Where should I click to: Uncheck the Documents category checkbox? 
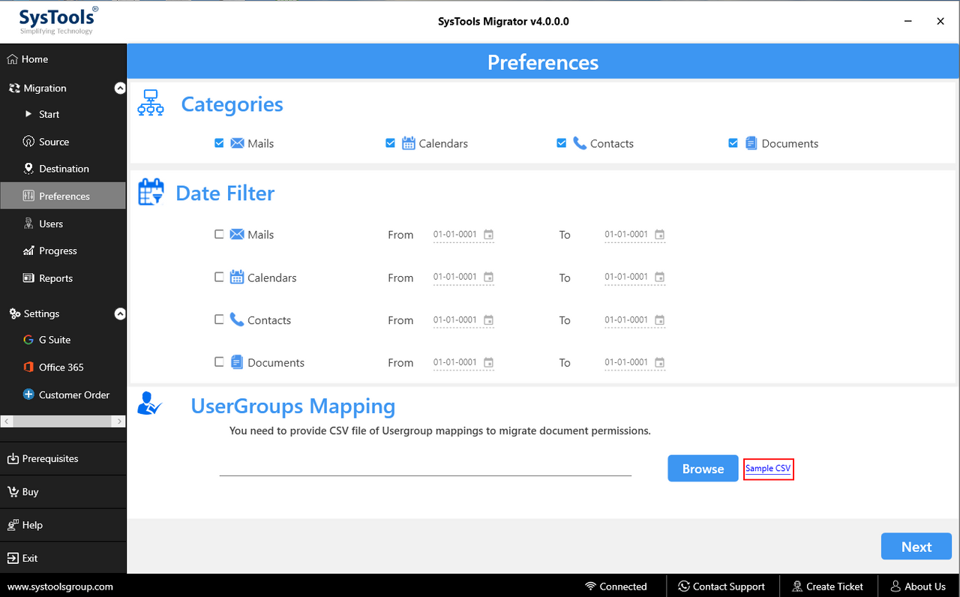tap(733, 142)
